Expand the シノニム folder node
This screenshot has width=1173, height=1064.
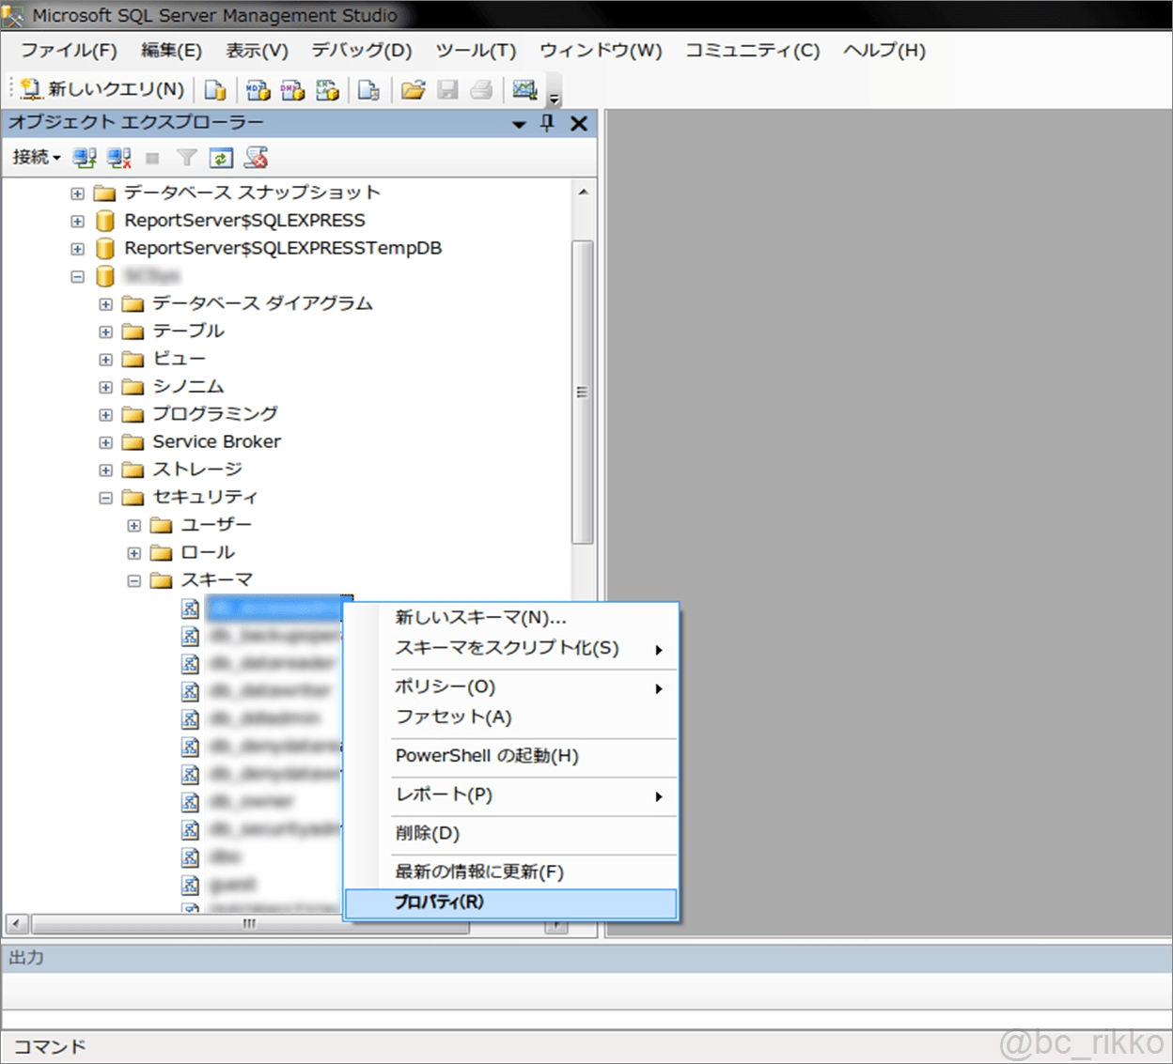[105, 388]
